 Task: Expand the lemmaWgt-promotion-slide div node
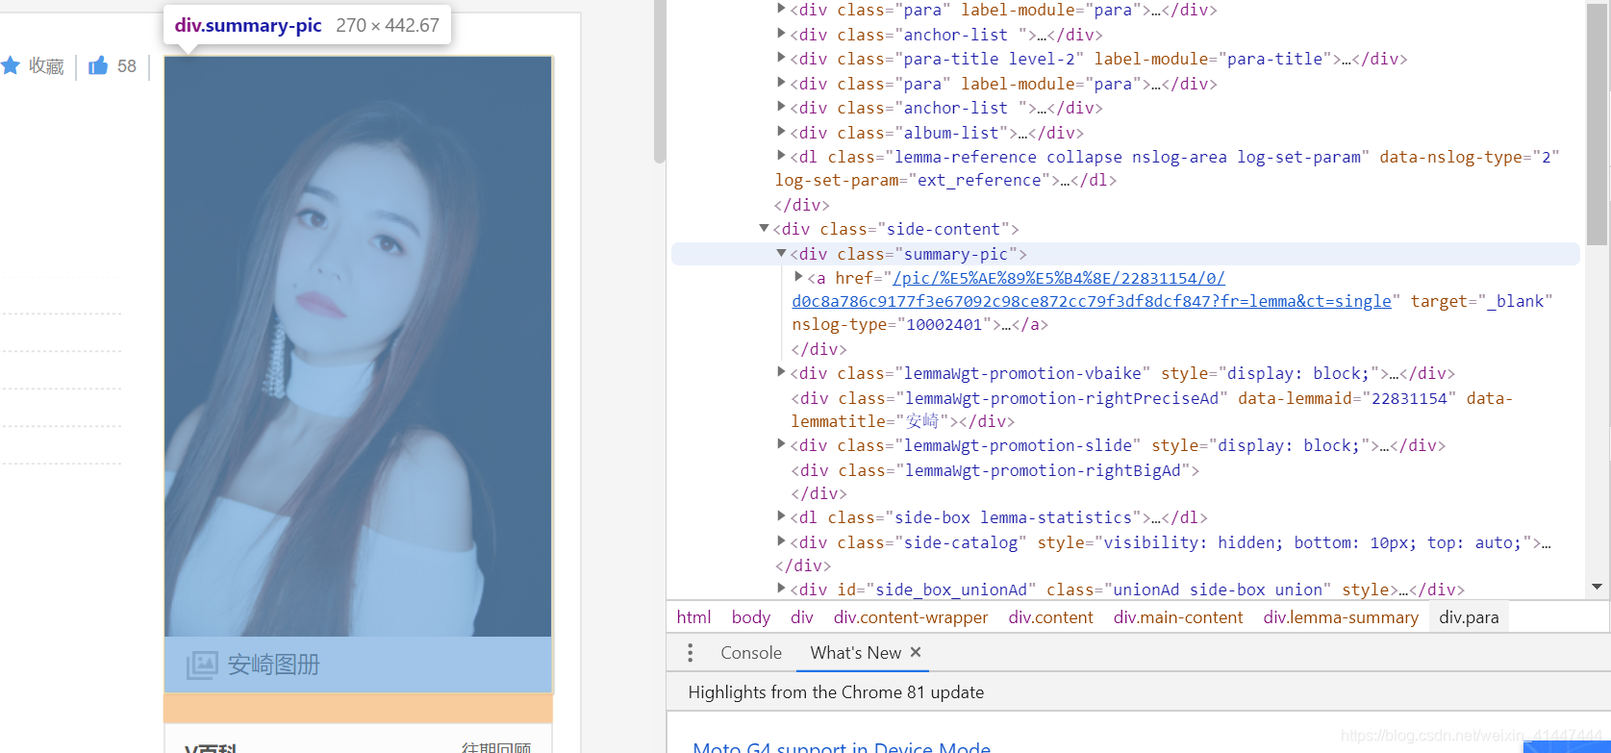pyautogui.click(x=781, y=445)
